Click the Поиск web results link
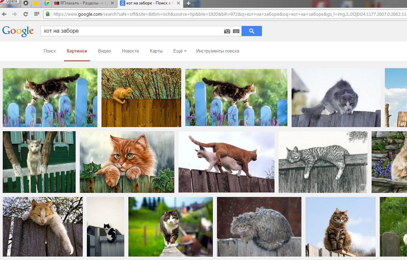 (x=50, y=51)
